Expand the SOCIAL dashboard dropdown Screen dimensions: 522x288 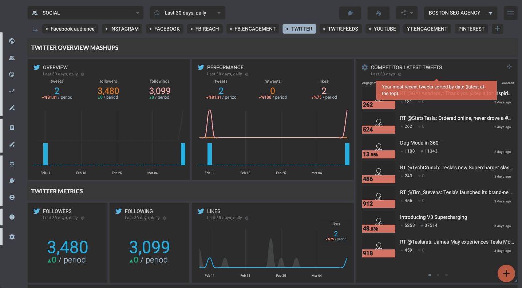[x=85, y=13]
